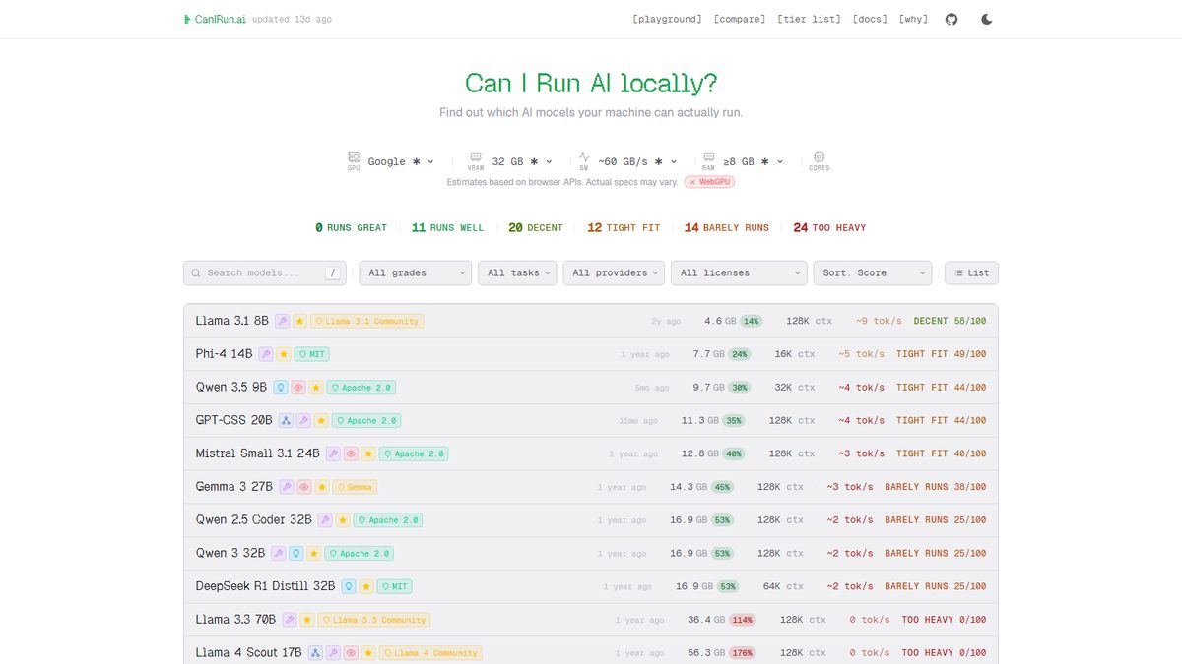Filter by 24 TOO HEAVY
This screenshot has width=1182, height=664.
[x=829, y=228]
